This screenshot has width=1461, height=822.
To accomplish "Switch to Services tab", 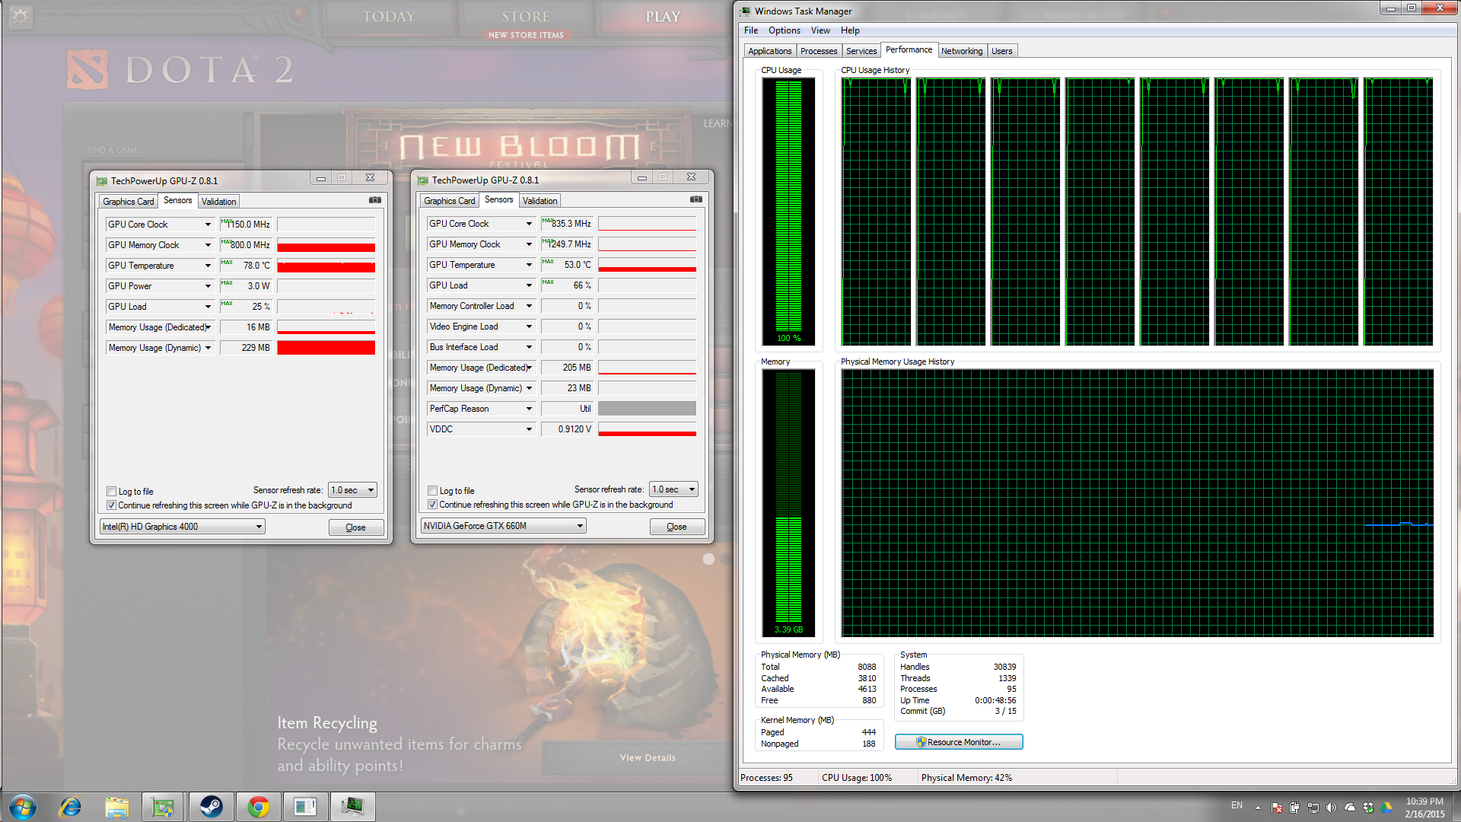I will [x=861, y=51].
